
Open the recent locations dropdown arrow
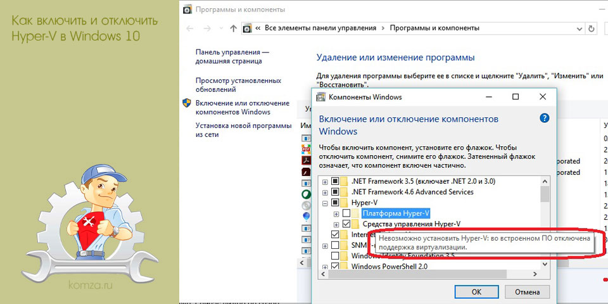pyautogui.click(x=220, y=28)
